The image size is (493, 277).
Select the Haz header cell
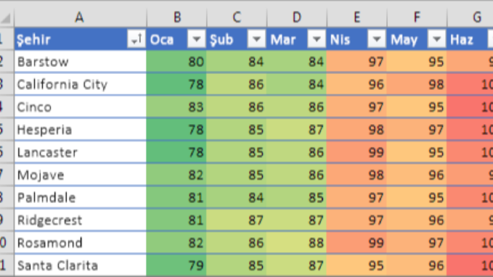[470, 39]
